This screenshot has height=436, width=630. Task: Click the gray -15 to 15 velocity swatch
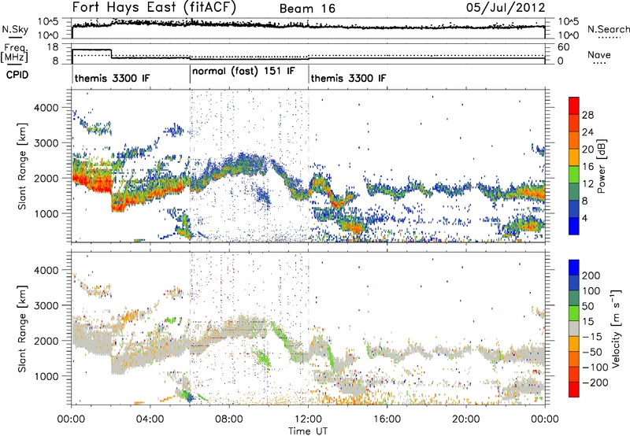pos(574,328)
